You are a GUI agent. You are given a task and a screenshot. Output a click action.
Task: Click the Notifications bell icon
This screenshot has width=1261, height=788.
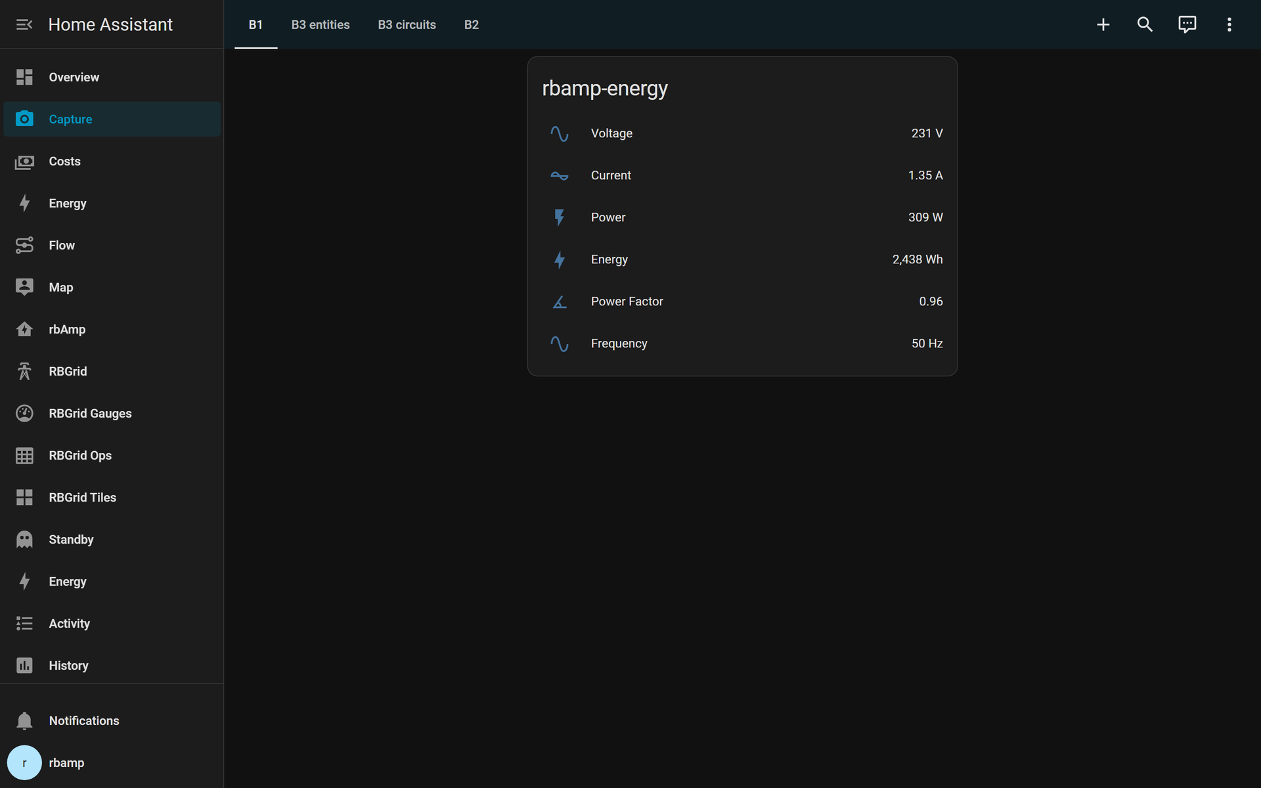[24, 721]
